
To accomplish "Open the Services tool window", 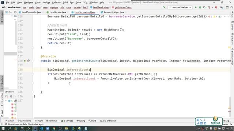I will click(67, 121).
